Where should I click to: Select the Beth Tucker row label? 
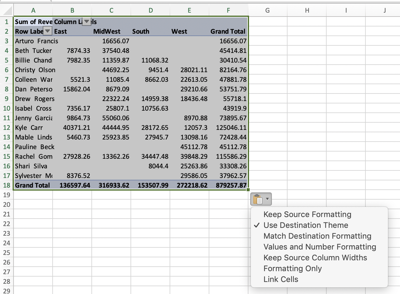point(33,51)
